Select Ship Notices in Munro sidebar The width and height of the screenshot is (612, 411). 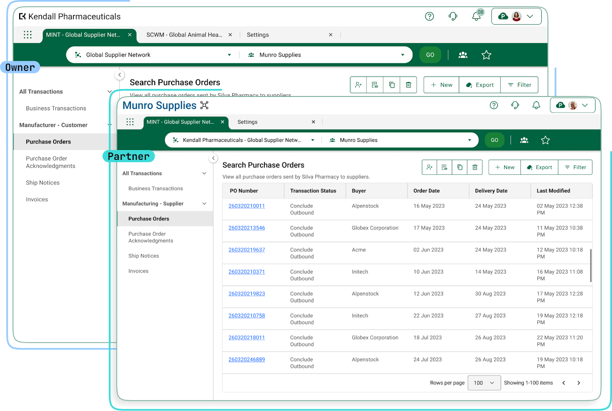[144, 256]
